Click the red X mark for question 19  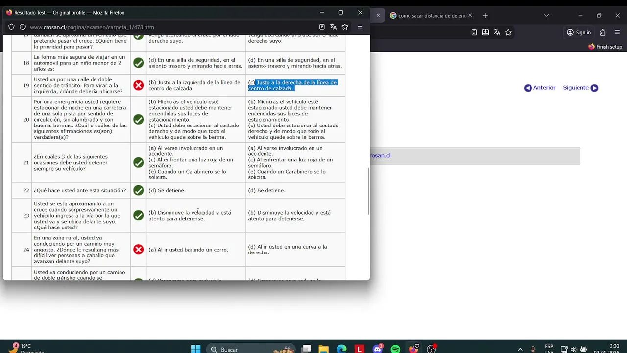point(139,85)
